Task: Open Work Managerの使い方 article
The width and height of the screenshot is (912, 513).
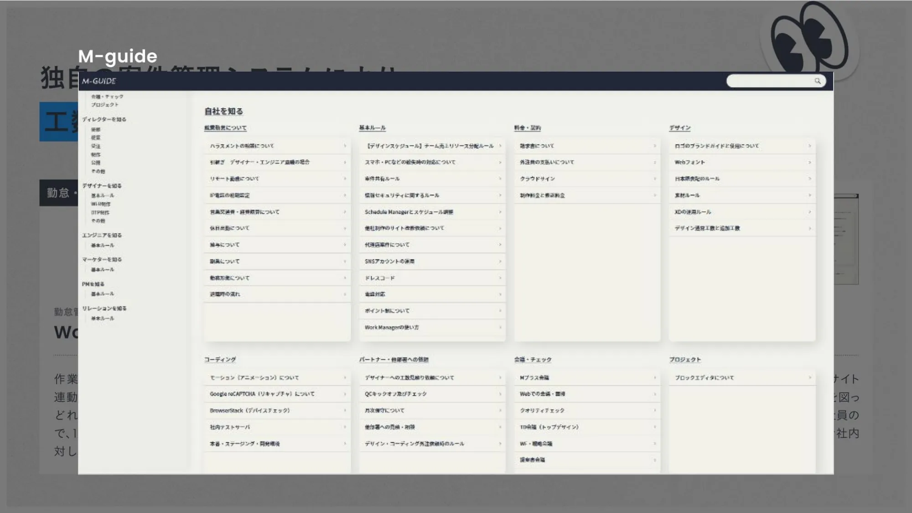Action: (x=392, y=327)
